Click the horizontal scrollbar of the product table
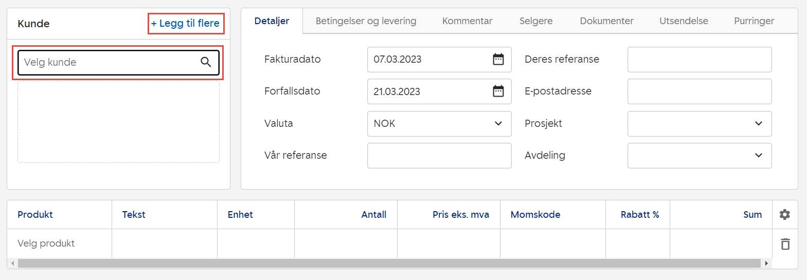This screenshot has height=280, width=807. 389,264
